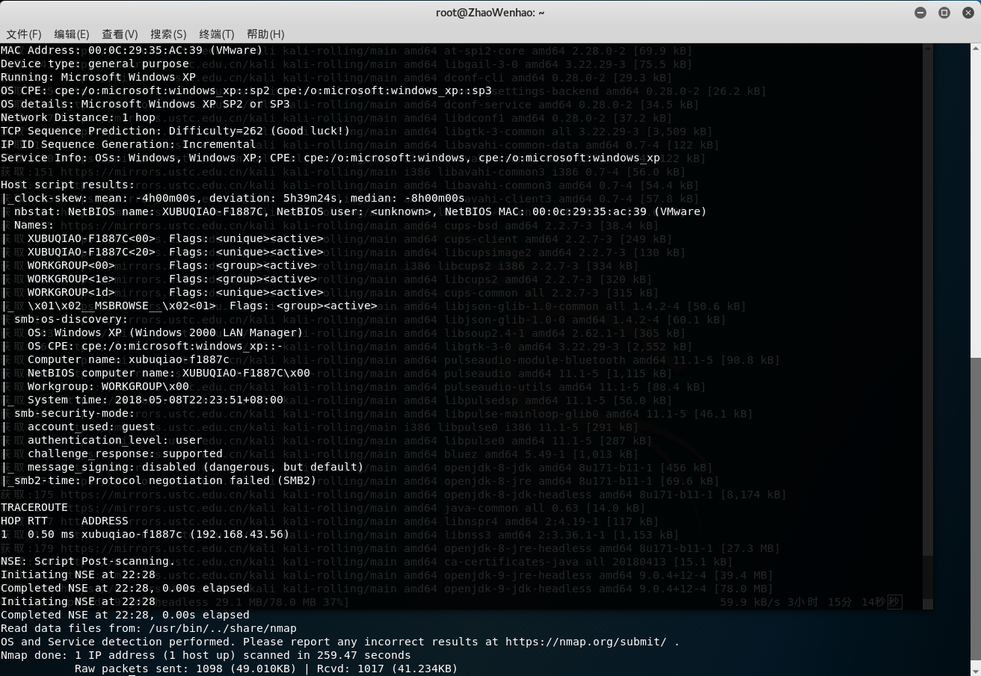This screenshot has height=676, width=981.
Task: Click the 查看(V) menu
Action: point(120,34)
